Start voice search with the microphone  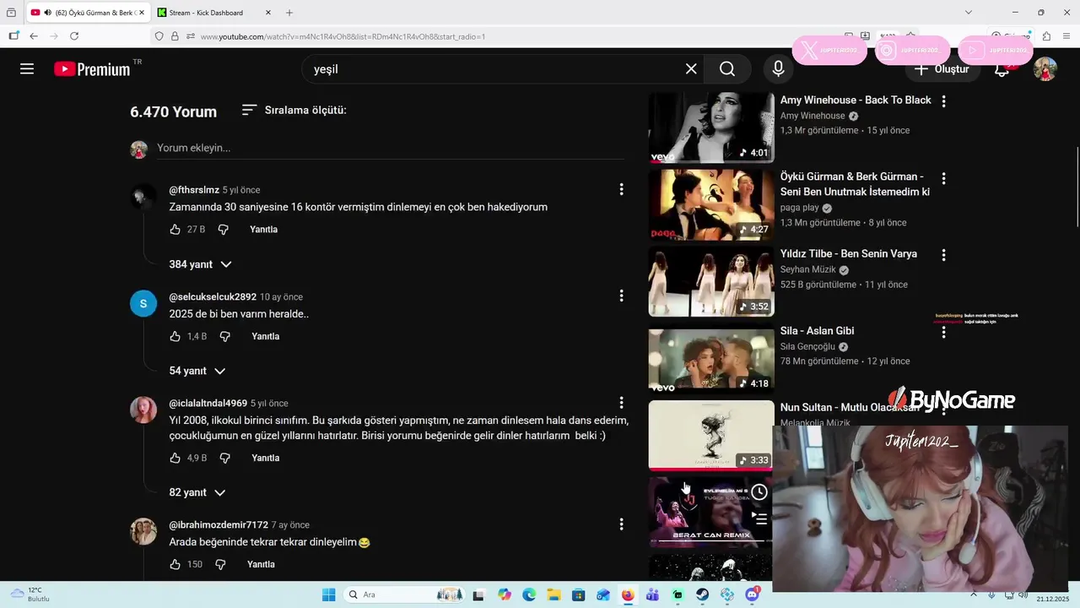(778, 69)
